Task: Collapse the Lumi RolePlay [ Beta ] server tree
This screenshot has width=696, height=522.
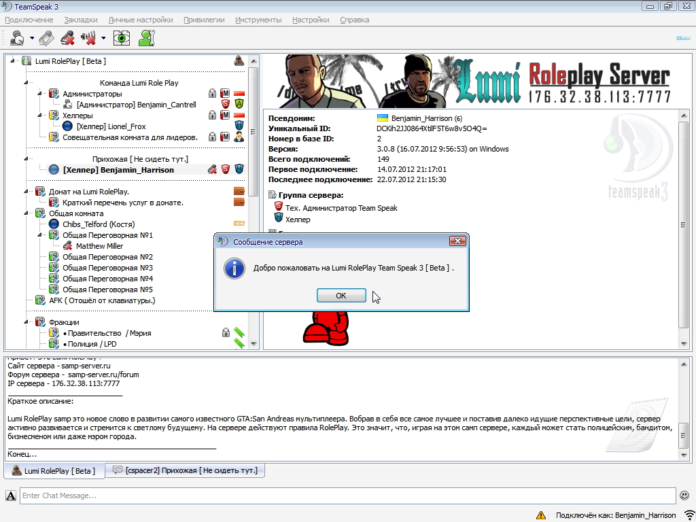Action: (x=12, y=60)
